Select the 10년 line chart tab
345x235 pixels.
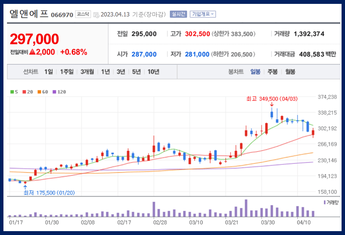(153, 72)
